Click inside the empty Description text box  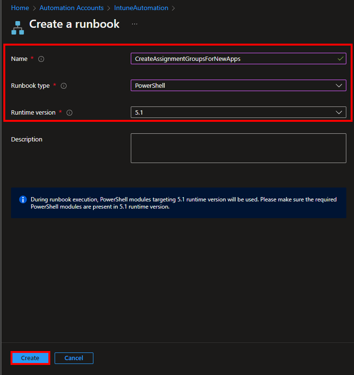[x=238, y=148]
